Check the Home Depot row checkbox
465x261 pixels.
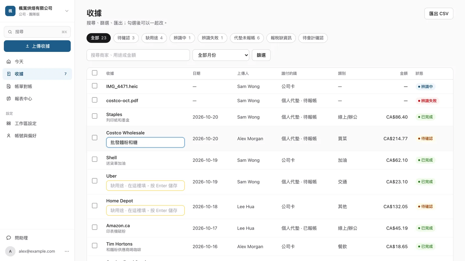tap(95, 206)
